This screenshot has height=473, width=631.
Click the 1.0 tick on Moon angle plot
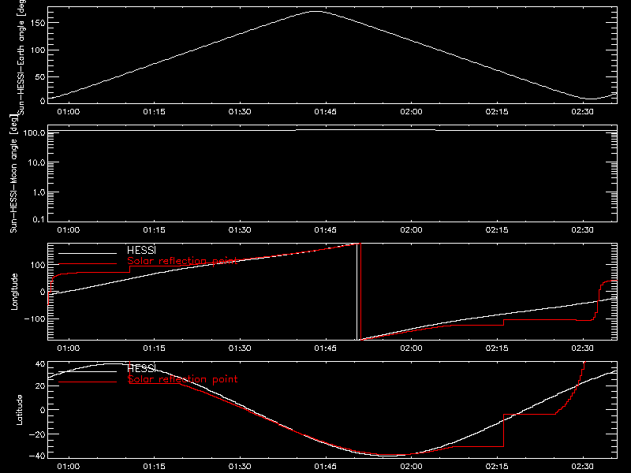(39, 192)
